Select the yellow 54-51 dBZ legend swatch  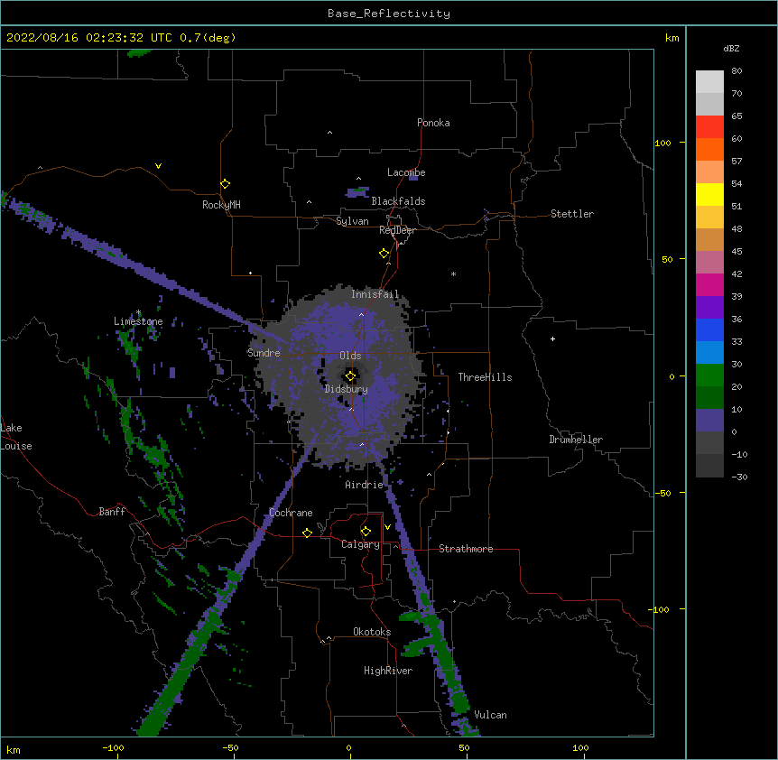[x=709, y=194]
